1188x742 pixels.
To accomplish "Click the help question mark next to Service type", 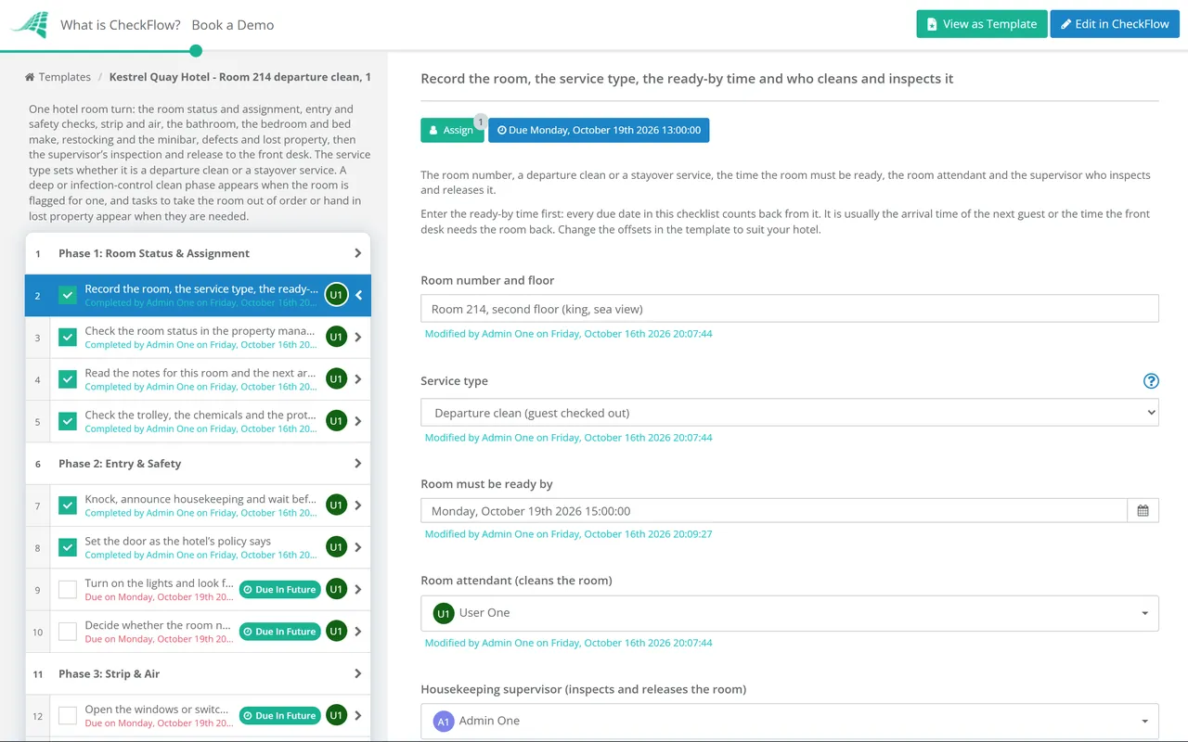I will click(1151, 381).
